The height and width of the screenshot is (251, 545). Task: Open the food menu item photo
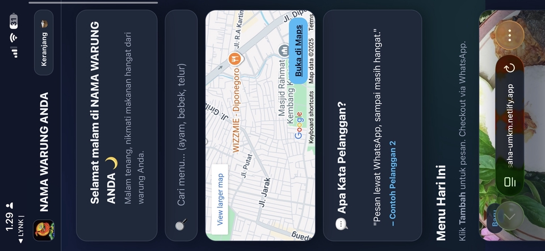(512, 125)
